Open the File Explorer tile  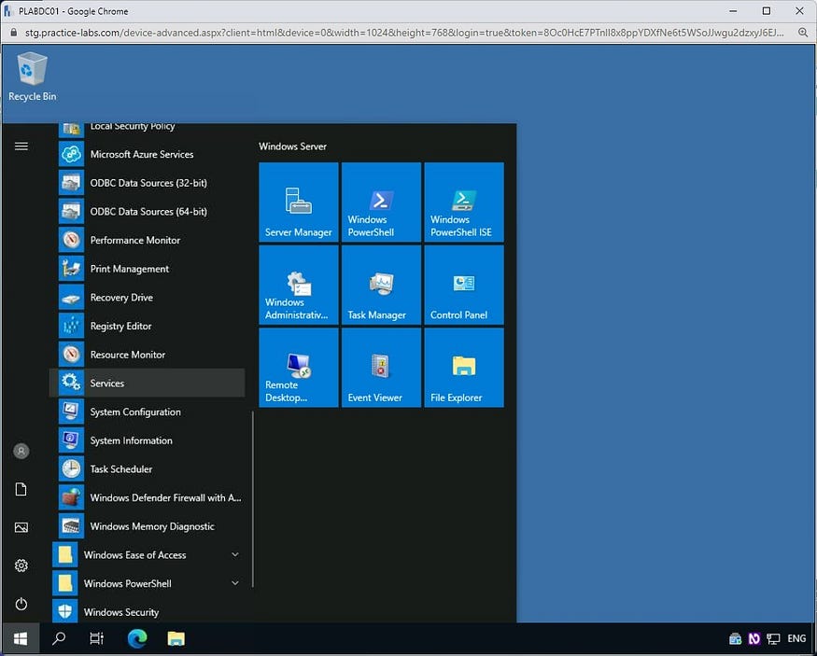tap(464, 368)
